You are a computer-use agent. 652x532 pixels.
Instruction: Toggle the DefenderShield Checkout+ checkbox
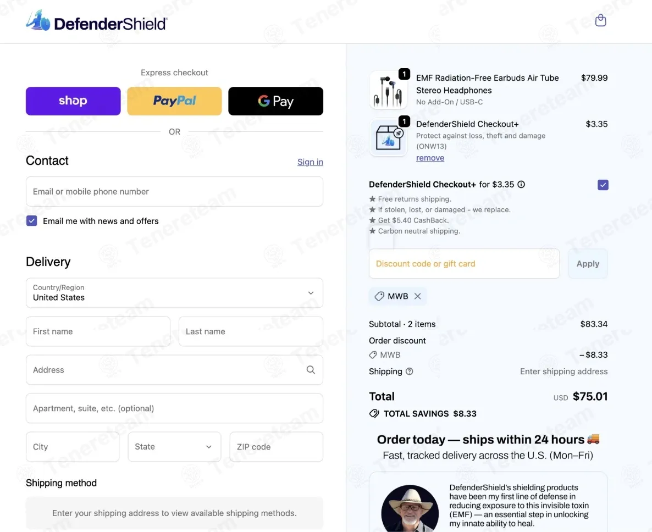[603, 185]
